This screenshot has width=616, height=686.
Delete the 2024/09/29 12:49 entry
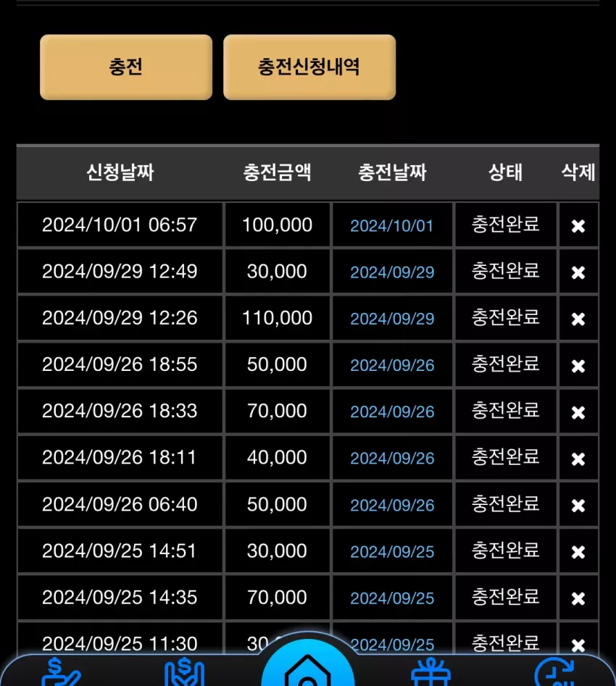tap(578, 272)
